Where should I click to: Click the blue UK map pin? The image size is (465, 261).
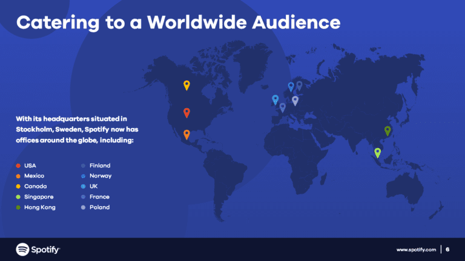tap(275, 100)
